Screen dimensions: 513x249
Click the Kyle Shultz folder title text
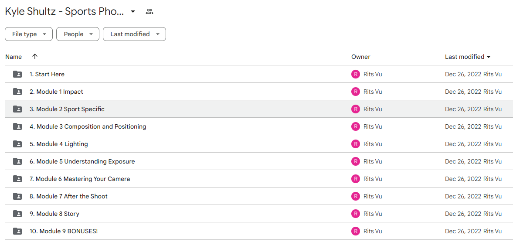point(65,12)
